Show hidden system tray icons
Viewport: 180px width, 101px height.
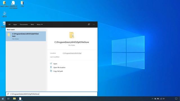point(152,98)
